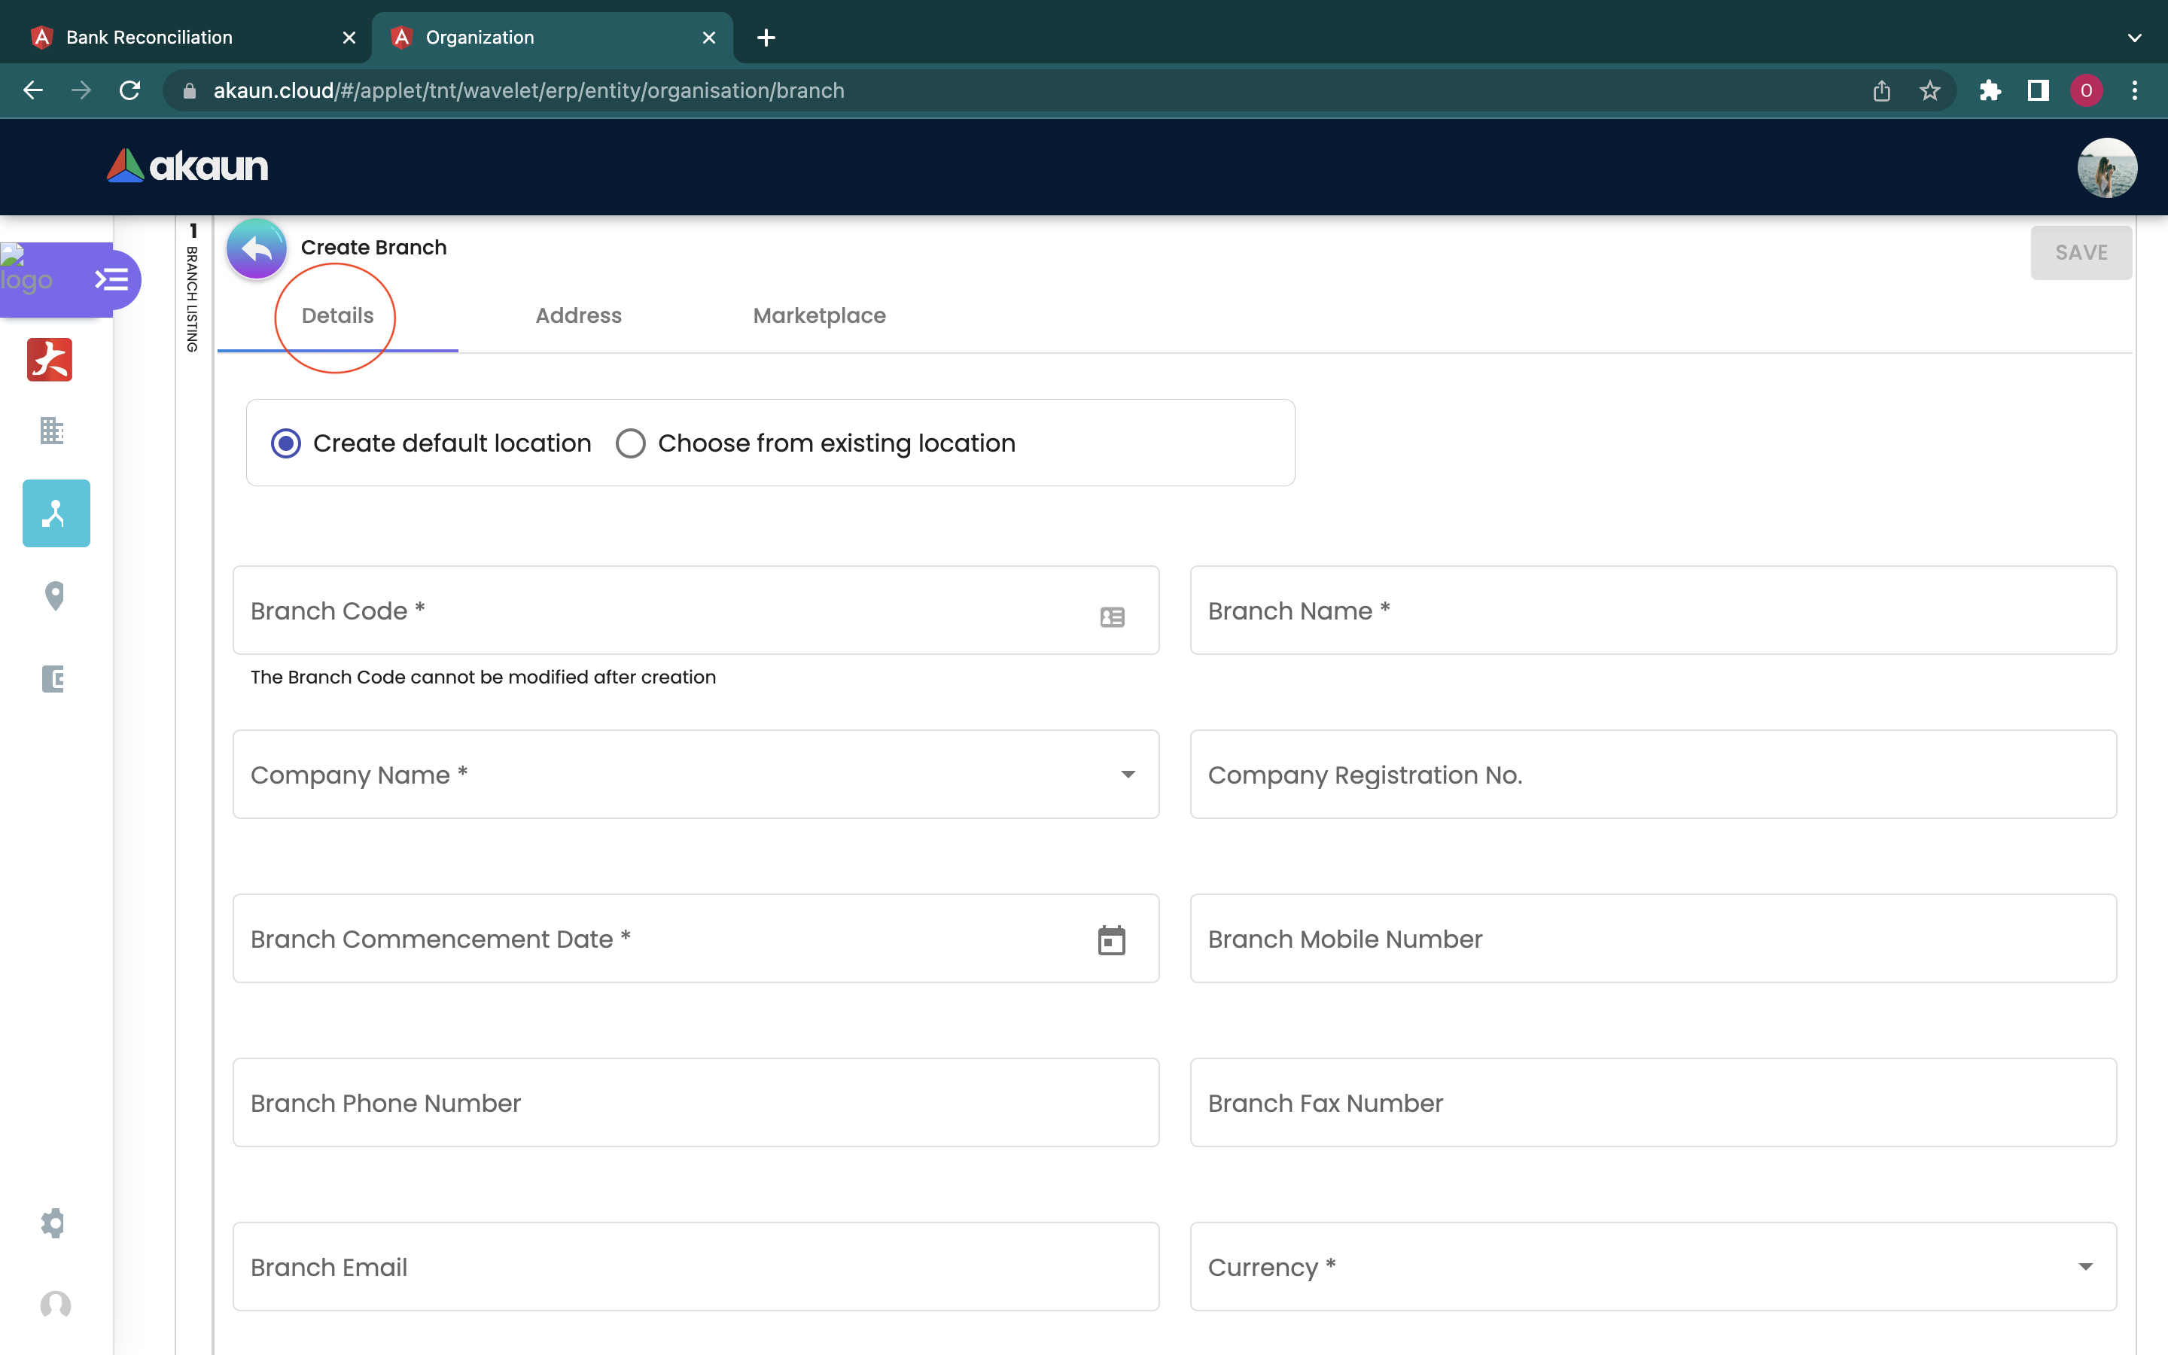The image size is (2168, 1355).
Task: Click the back arrow beside Create Branch
Action: click(256, 248)
